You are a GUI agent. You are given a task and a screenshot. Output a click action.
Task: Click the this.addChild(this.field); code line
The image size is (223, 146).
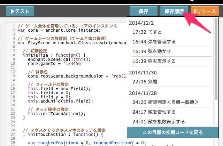tap(60, 101)
